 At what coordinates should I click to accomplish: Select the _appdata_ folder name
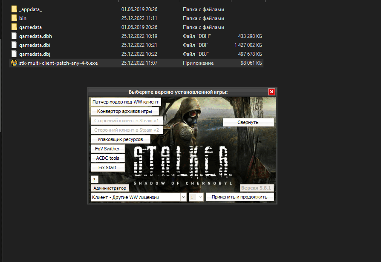tap(30, 9)
